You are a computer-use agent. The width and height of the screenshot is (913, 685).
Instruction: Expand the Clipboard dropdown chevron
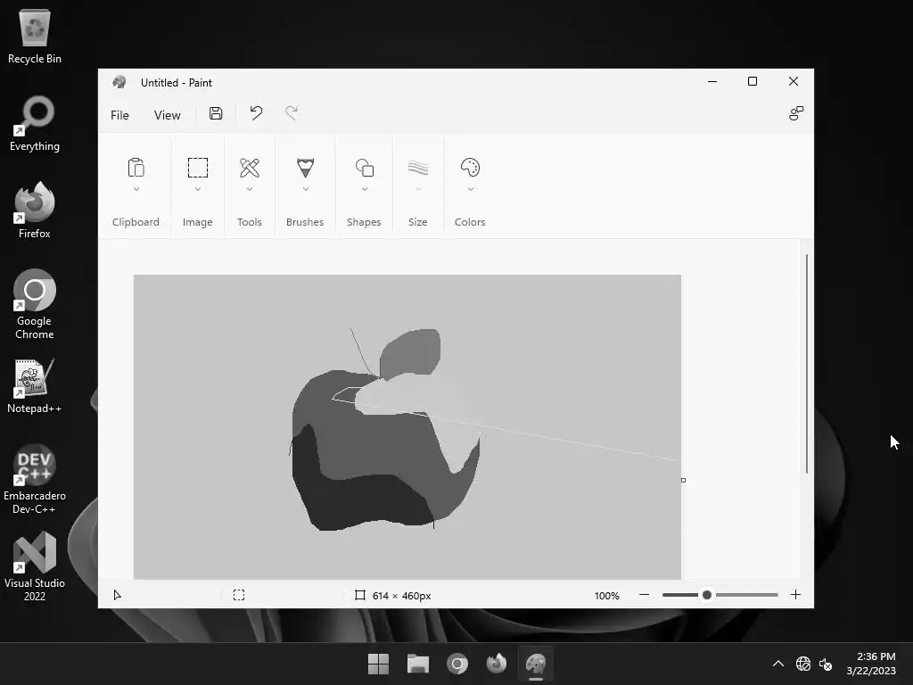pos(136,189)
